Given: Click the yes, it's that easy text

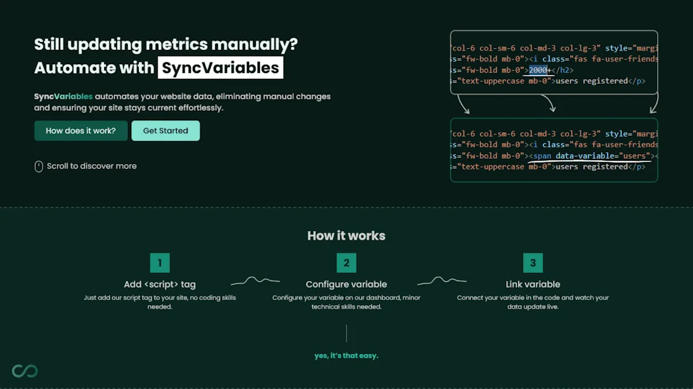Looking at the screenshot, I should (346, 355).
